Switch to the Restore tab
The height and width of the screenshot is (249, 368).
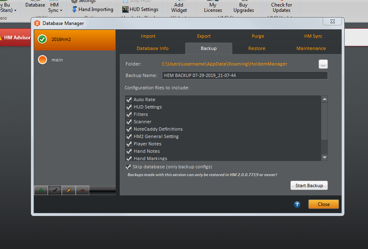tap(257, 48)
